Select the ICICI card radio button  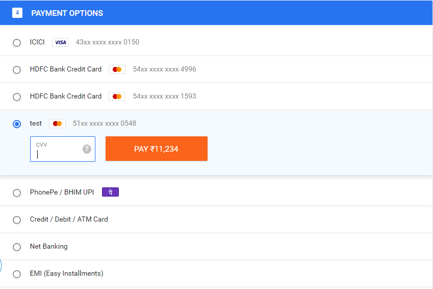tap(17, 43)
